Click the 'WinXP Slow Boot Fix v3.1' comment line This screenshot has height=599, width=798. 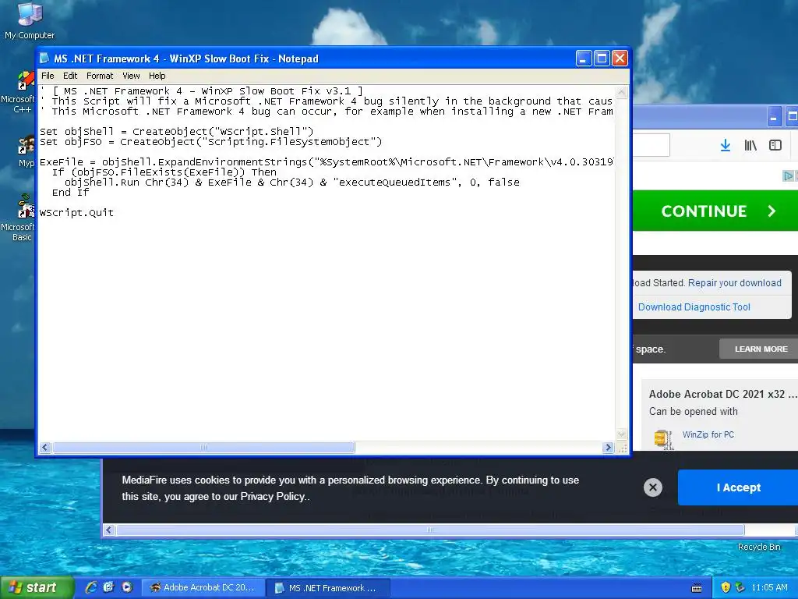tap(202, 91)
